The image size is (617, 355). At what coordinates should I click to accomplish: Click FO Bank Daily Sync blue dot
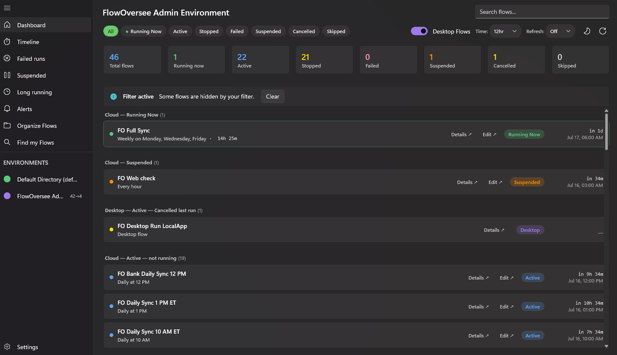(111, 277)
